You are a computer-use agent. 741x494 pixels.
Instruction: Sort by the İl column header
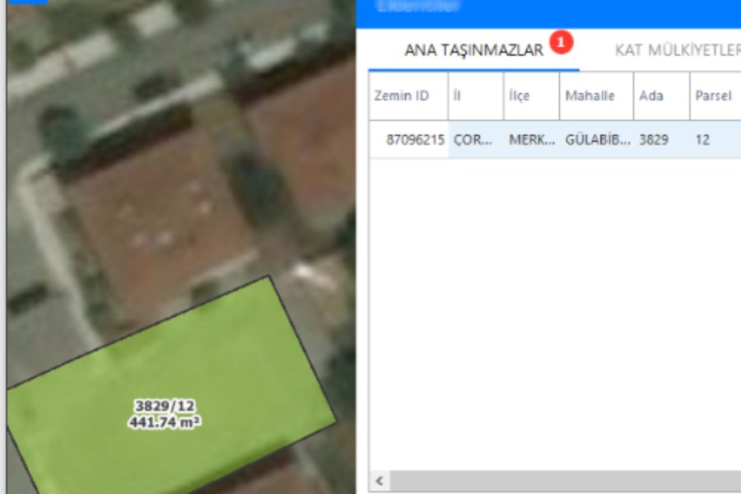476,96
